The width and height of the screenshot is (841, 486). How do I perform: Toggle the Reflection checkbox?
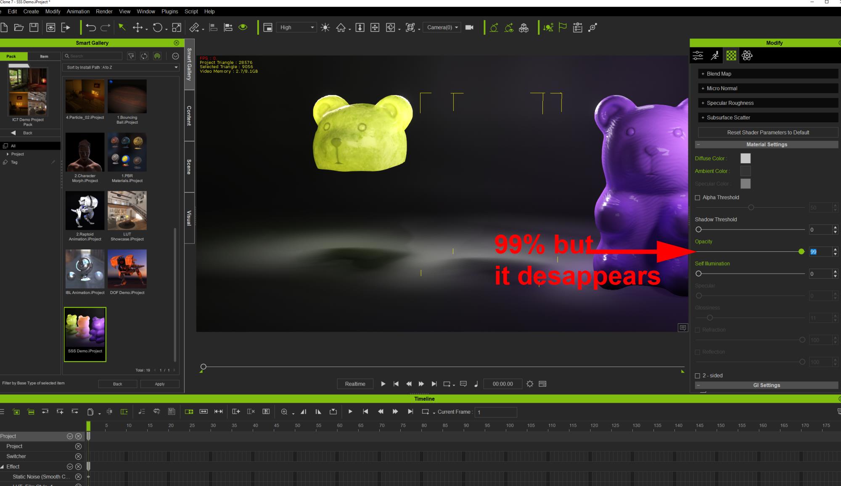click(x=698, y=352)
